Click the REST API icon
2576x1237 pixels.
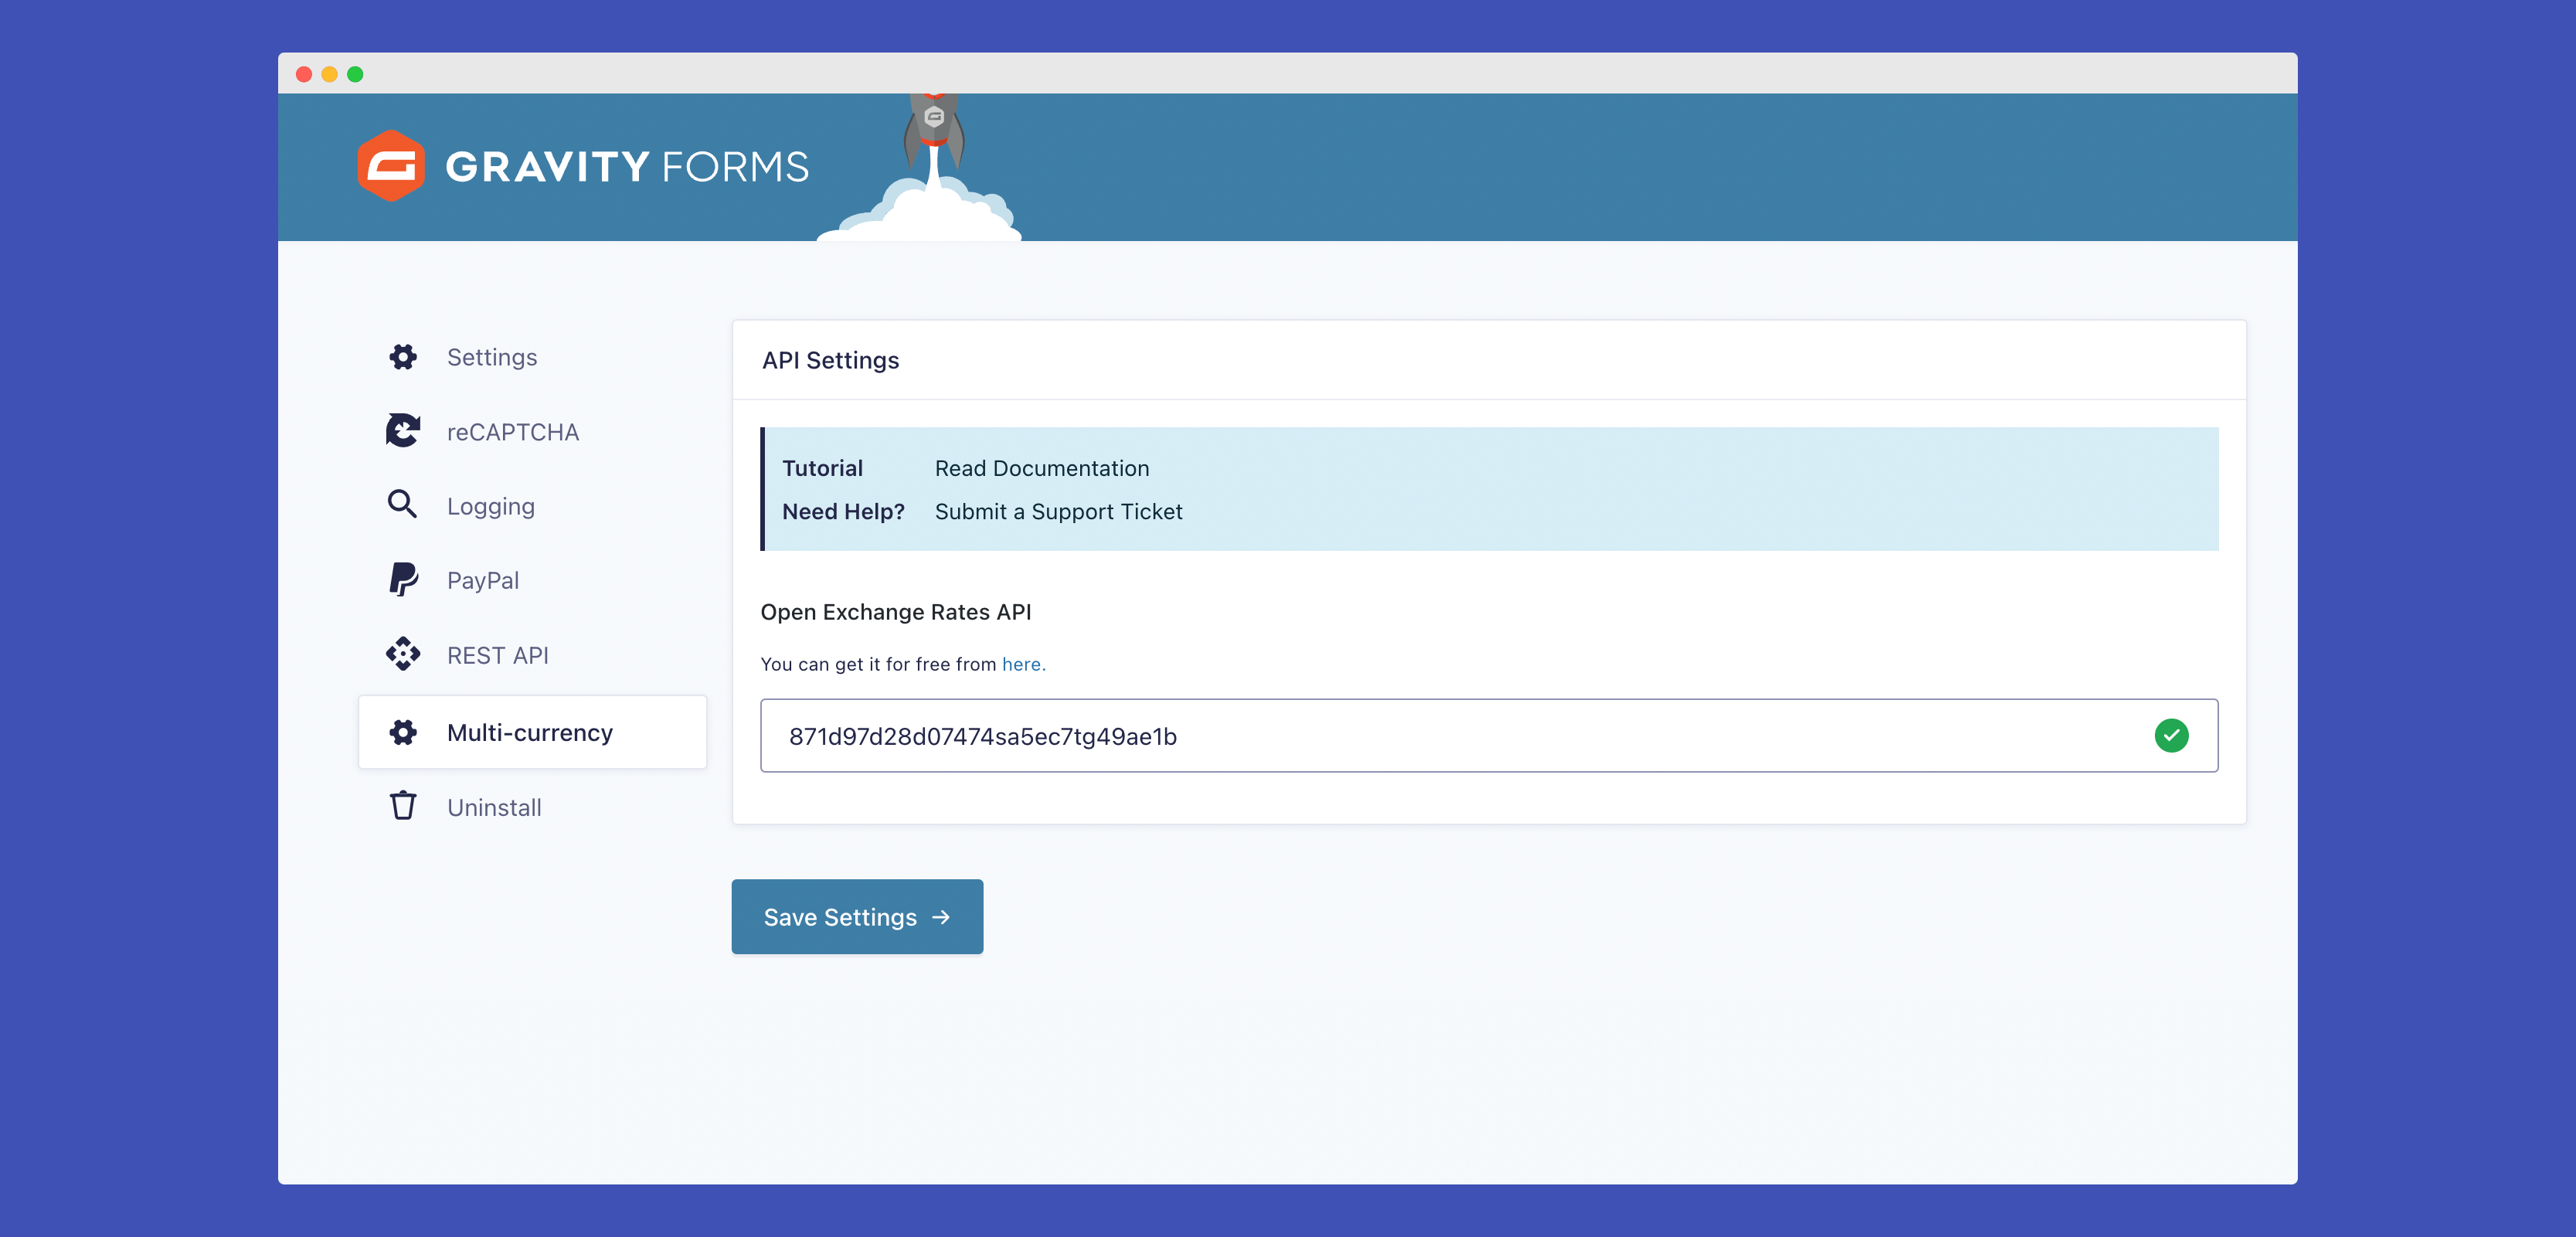403,655
